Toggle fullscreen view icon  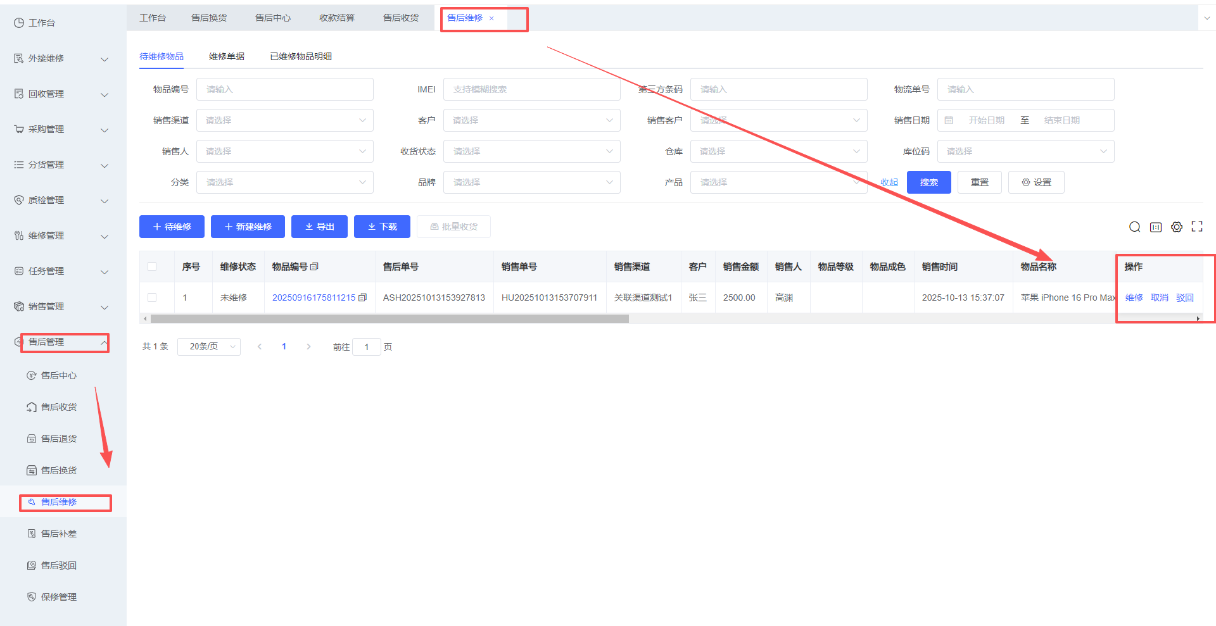(x=1196, y=227)
